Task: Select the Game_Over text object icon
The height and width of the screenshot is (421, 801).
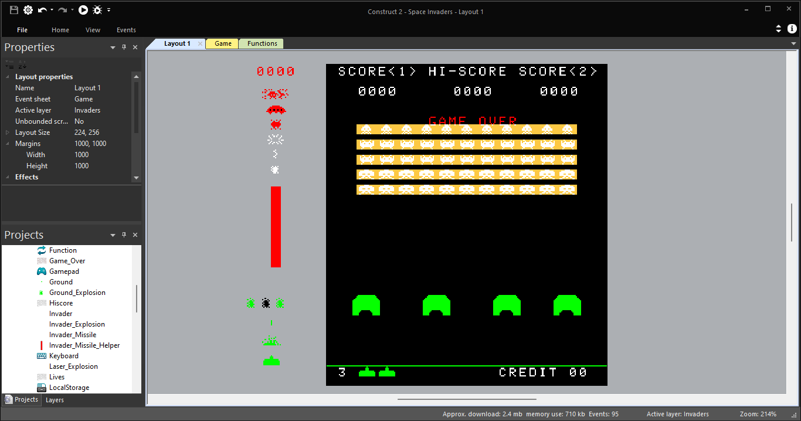Action: click(x=42, y=261)
